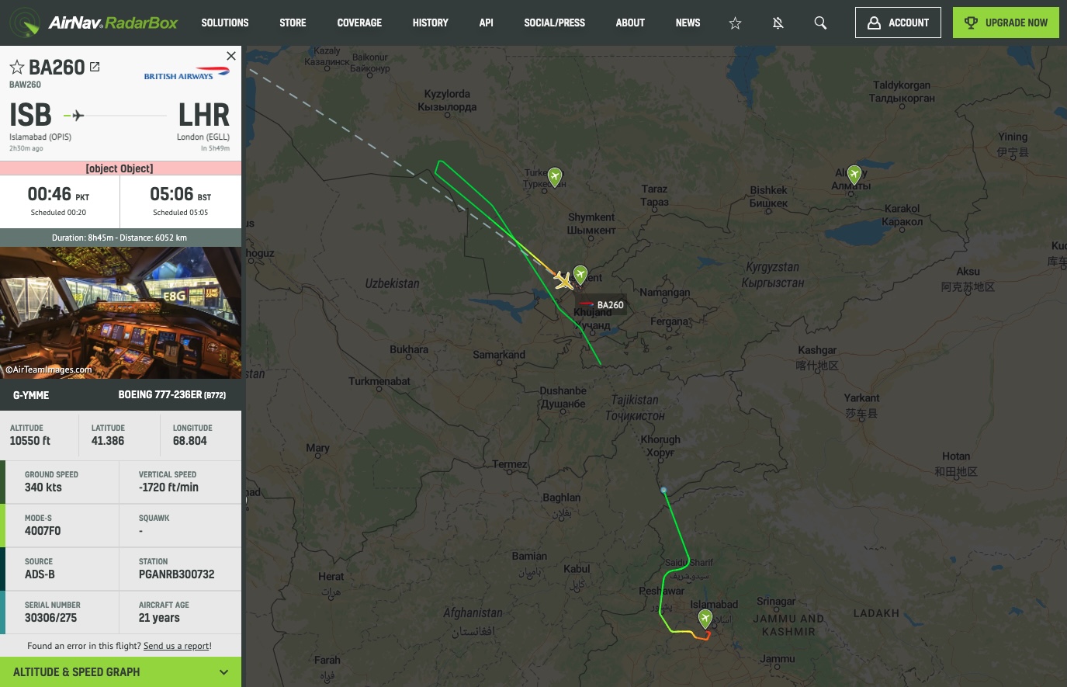Open the ABOUT menu item
Screen dimensions: 1067x687
pos(630,23)
